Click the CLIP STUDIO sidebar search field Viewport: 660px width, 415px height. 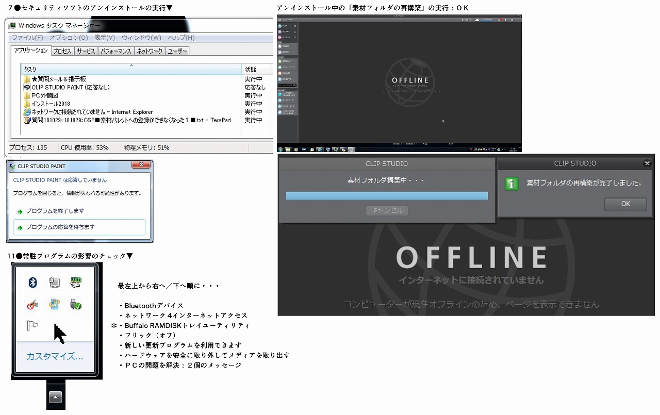[x=287, y=85]
